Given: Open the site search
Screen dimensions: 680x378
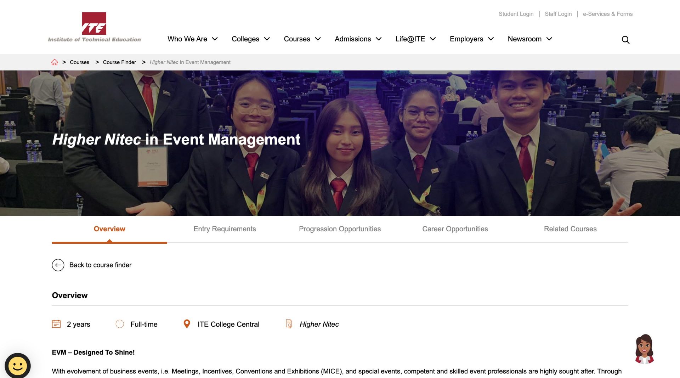Looking at the screenshot, I should click(625, 40).
